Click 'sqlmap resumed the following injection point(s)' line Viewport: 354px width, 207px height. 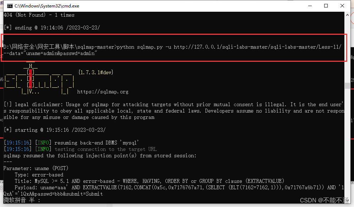pyautogui.click(x=100, y=156)
